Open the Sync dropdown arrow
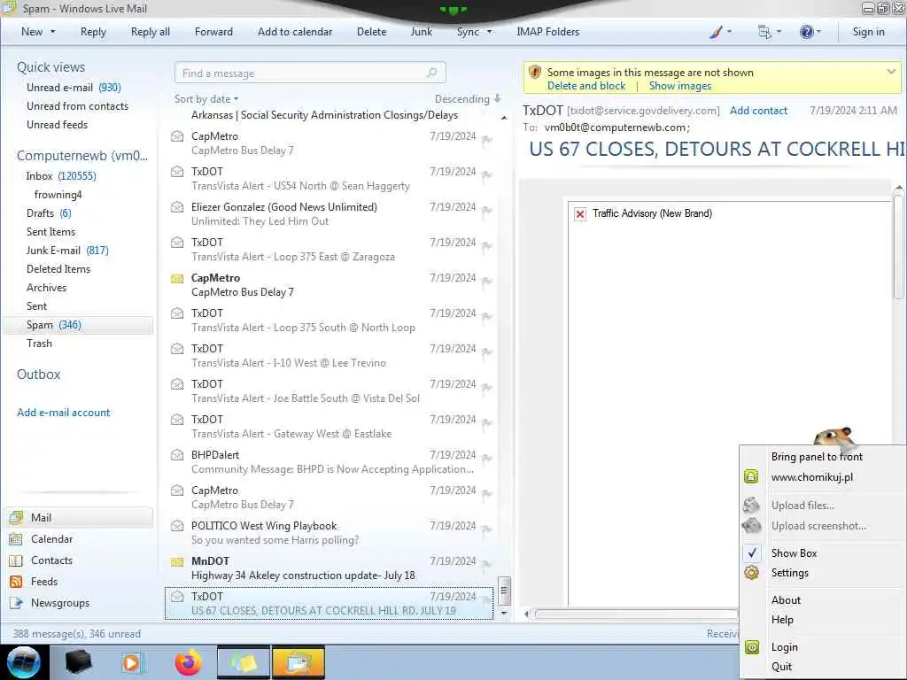 click(489, 32)
